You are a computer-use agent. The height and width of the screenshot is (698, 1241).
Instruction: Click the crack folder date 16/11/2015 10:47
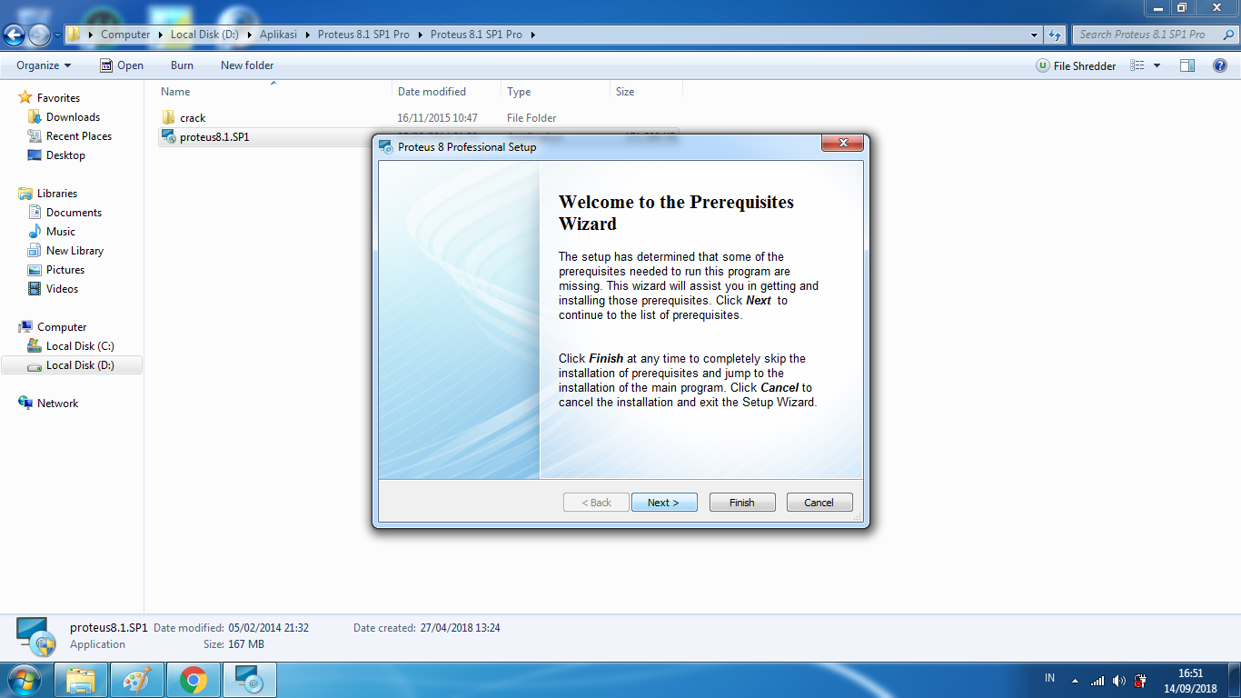pyautogui.click(x=437, y=118)
